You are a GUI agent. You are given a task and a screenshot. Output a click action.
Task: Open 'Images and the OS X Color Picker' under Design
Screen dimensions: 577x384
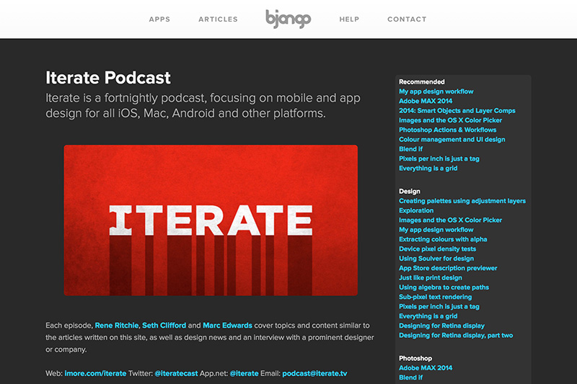coord(450,220)
